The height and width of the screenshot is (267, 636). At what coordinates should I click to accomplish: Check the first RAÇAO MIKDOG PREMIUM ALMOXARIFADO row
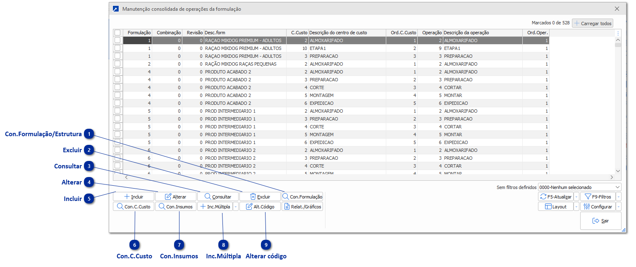click(117, 40)
